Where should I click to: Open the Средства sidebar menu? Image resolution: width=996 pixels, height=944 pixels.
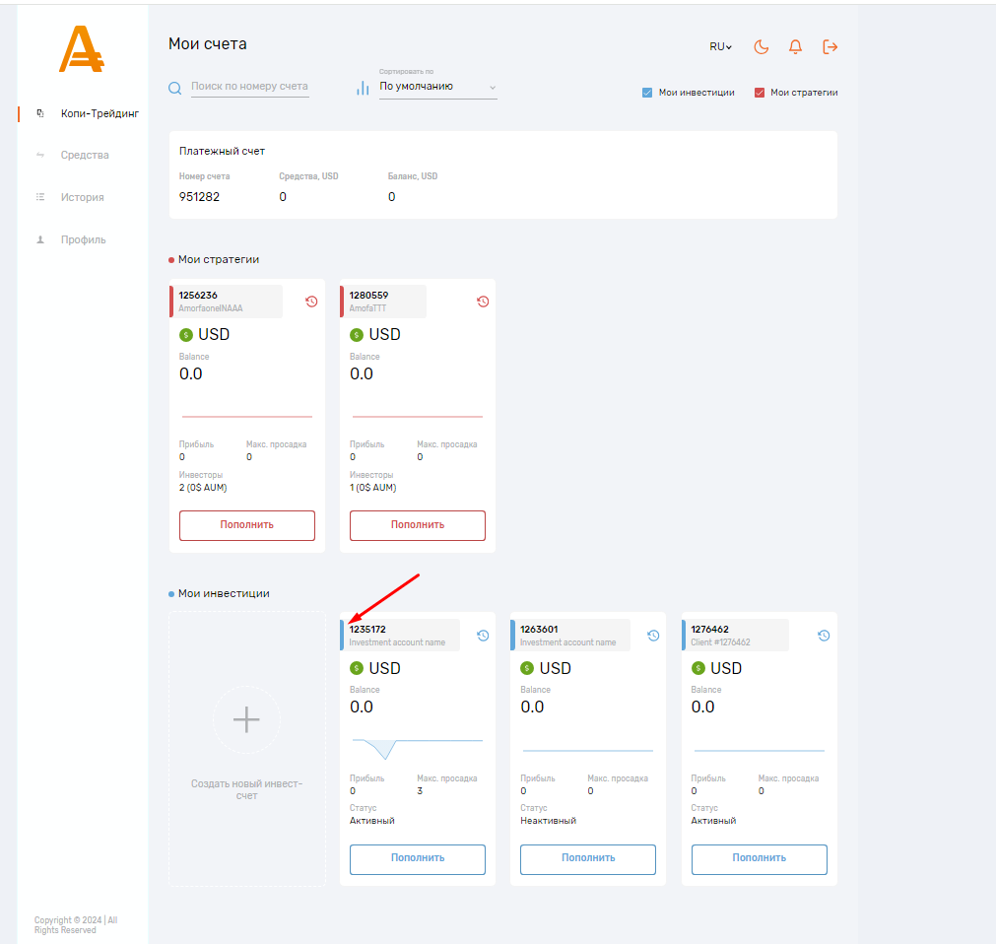click(x=85, y=155)
